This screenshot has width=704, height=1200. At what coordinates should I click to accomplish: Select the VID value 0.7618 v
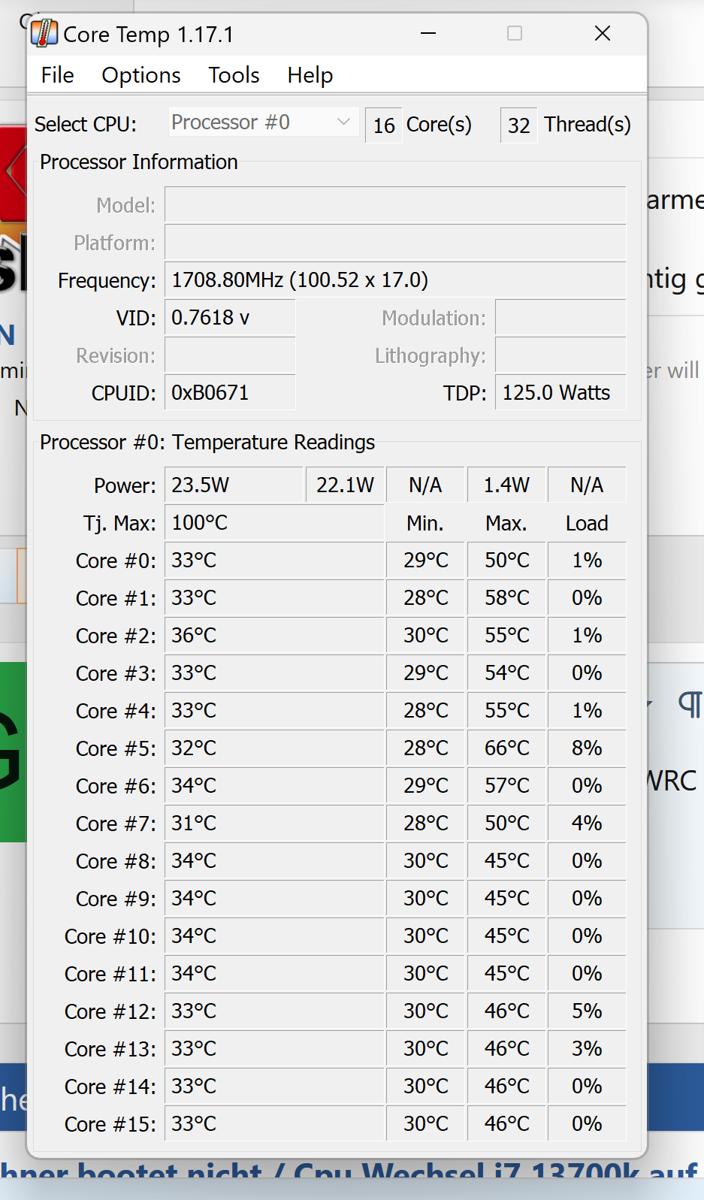[230, 318]
